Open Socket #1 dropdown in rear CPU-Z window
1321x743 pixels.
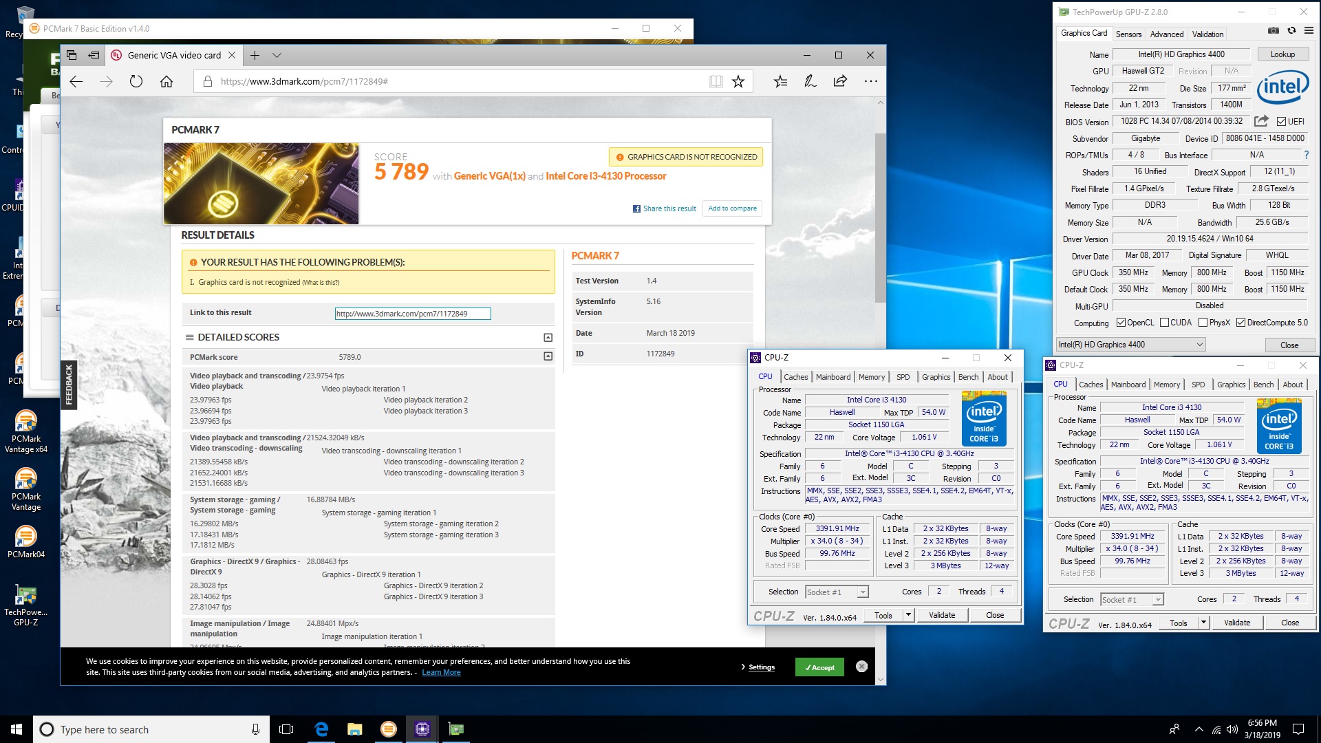[1132, 600]
